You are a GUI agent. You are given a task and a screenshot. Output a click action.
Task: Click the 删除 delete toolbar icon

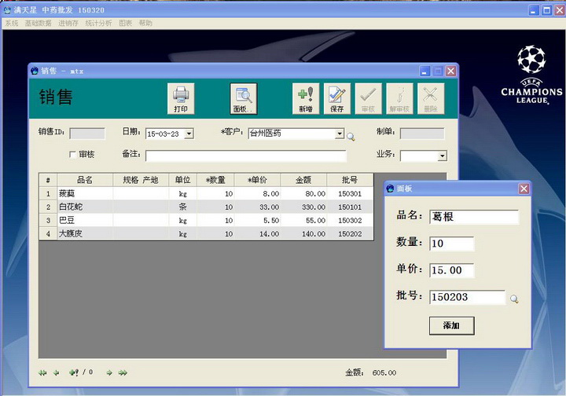431,99
